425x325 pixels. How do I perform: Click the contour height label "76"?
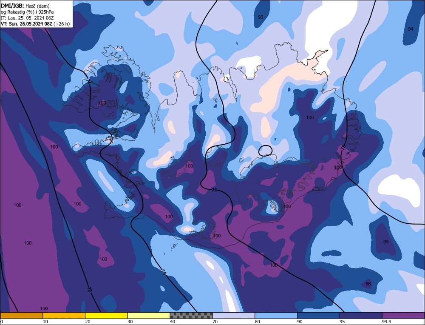(214, 190)
